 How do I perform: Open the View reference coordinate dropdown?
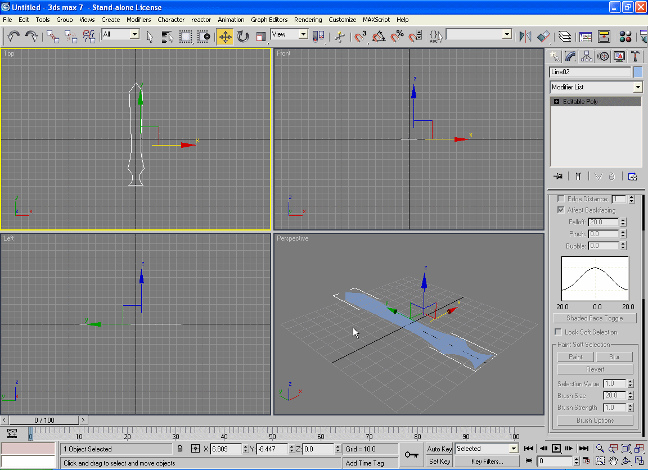click(x=303, y=35)
